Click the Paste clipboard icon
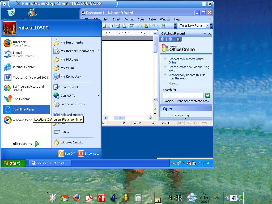Viewport: 272px width, 204px height. (146, 26)
